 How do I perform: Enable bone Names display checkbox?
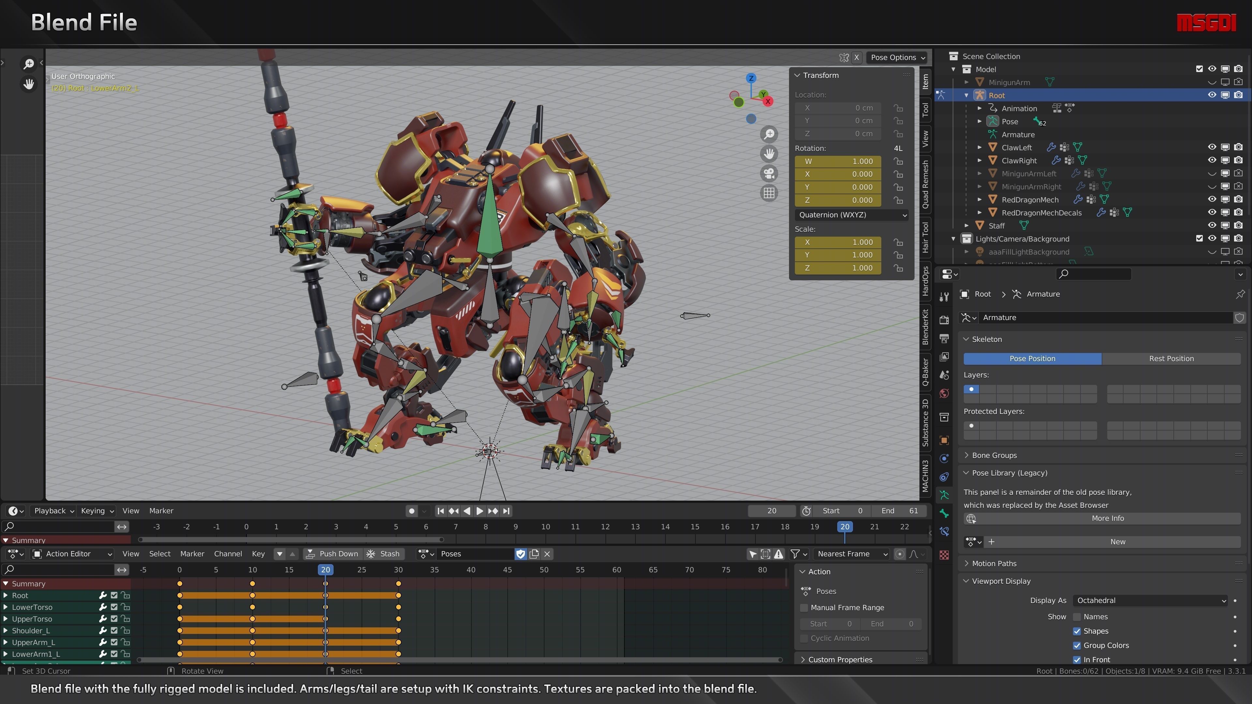[1077, 617]
